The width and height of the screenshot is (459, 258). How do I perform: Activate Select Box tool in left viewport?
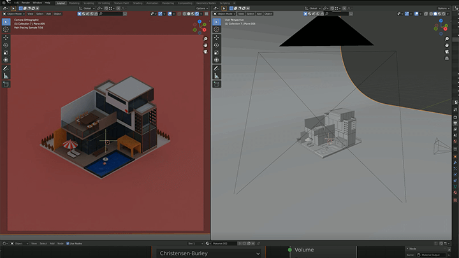[6, 22]
